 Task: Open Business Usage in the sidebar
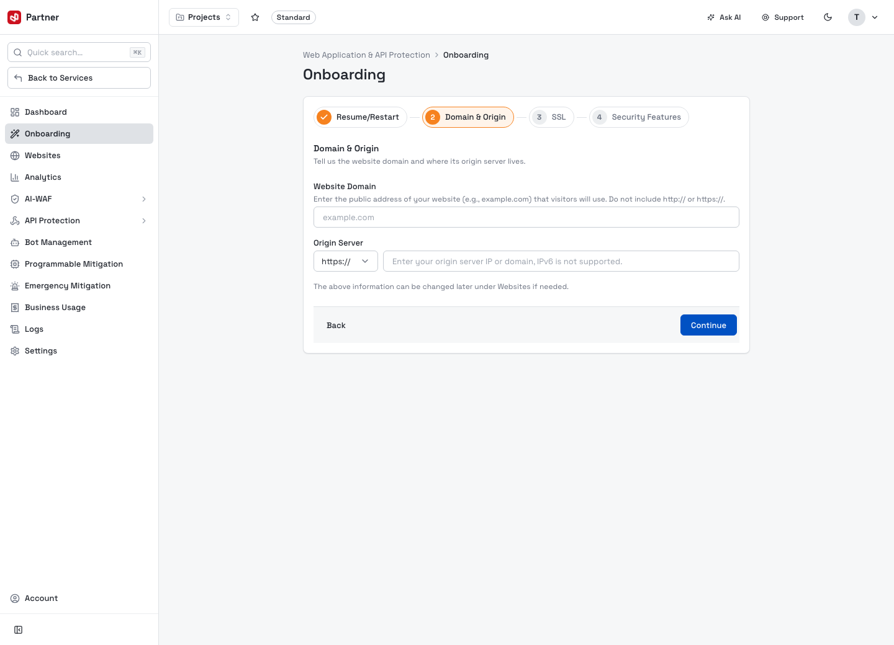79,308
